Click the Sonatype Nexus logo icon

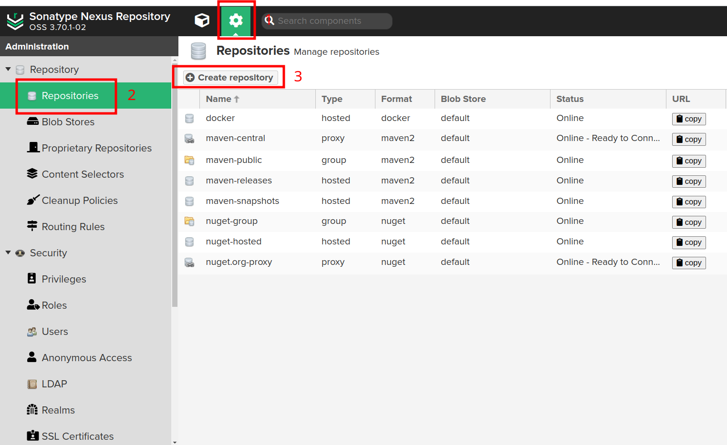pos(15,21)
